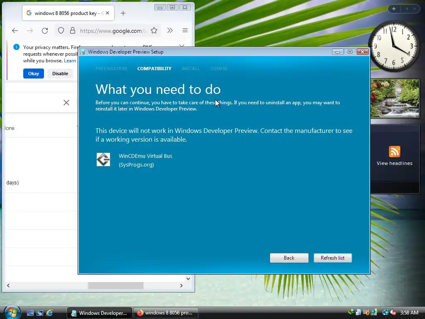Bookmark this page with the star icon
This screenshot has width=425, height=319.
154,30
